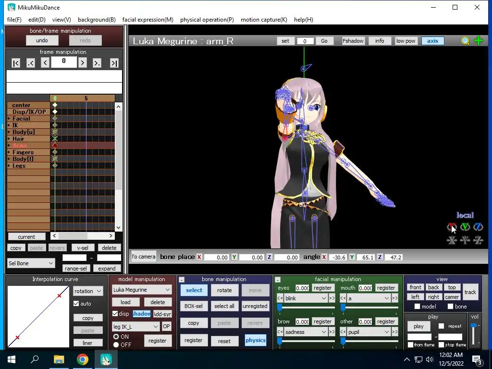Open File Explorer from taskbar
492x369 pixels.
tap(59, 359)
